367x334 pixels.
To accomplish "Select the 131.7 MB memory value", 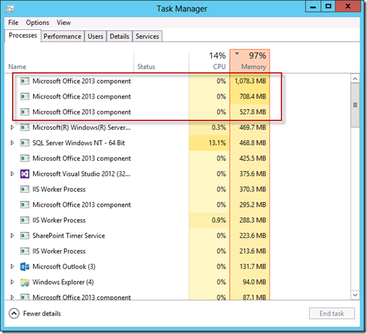I will click(x=253, y=266).
